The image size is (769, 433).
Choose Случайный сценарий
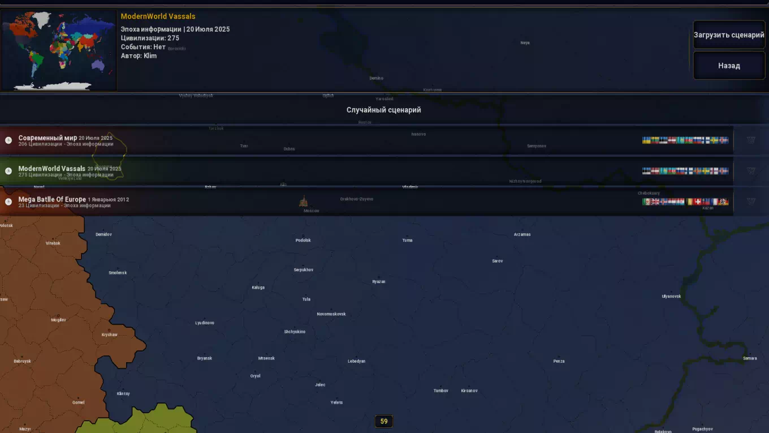click(x=383, y=110)
